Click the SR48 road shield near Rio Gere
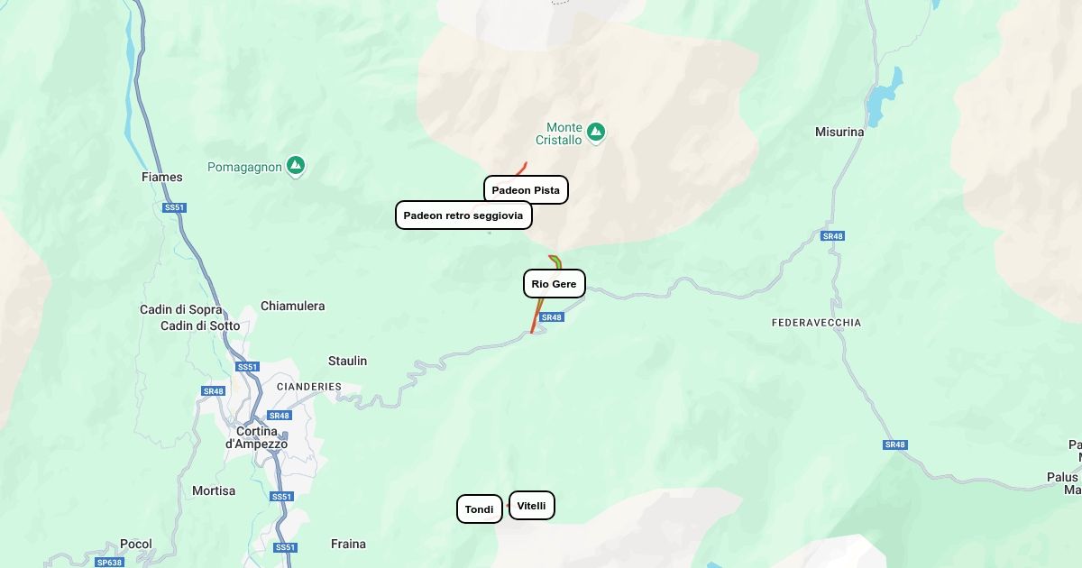This screenshot has height=568, width=1082. (552, 317)
